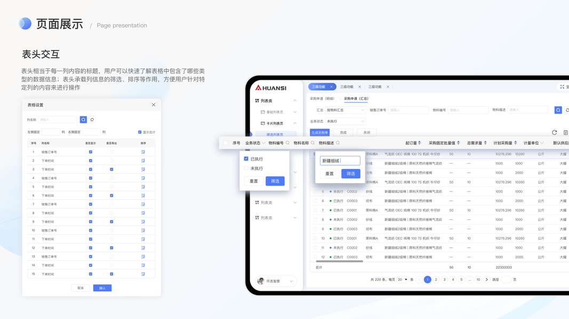Collapse the 卡片列表页 sidebar item
The image size is (569, 319).
point(295,123)
